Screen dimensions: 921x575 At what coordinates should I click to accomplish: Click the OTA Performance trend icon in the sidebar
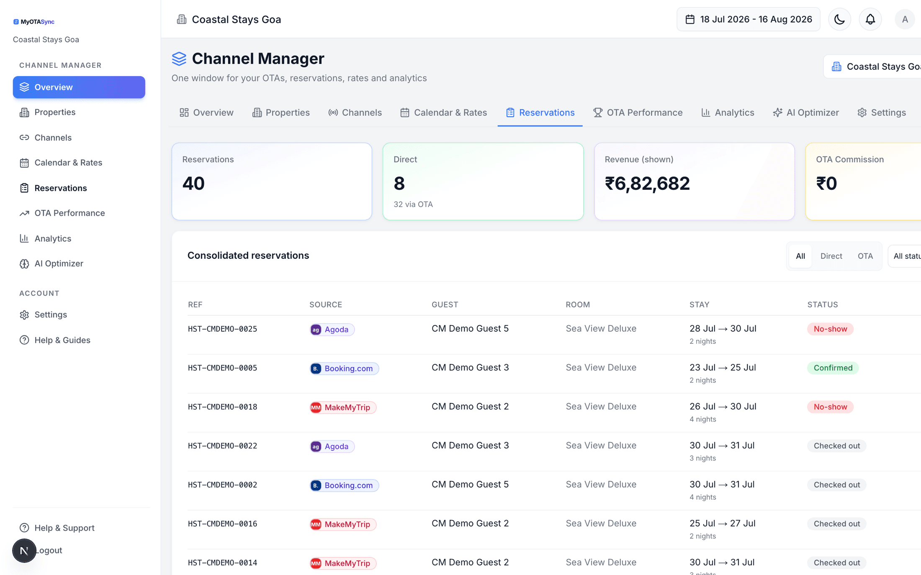[x=24, y=213]
